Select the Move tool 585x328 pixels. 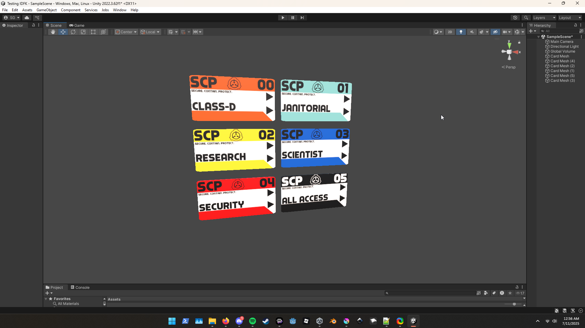coord(63,32)
